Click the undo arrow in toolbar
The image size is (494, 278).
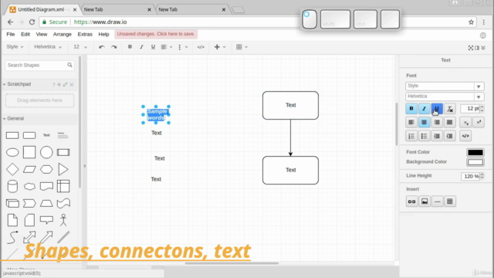click(101, 47)
